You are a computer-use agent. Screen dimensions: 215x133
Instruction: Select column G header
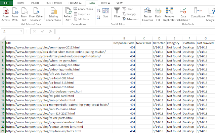coord(206,38)
